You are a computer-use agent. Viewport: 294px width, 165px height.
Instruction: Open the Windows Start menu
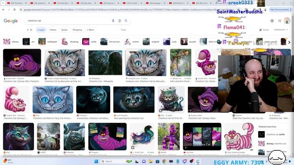coord(96,161)
